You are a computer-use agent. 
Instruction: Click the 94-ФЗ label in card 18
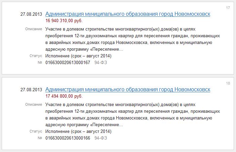tap(101, 138)
